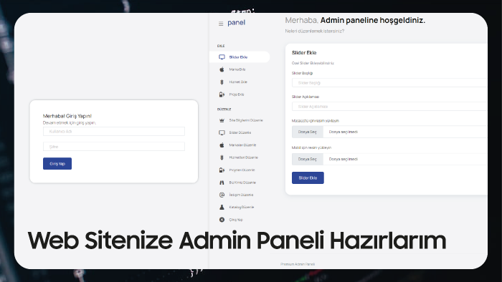Open Slider Düzenle menu item
The width and height of the screenshot is (502, 282).
(240, 132)
